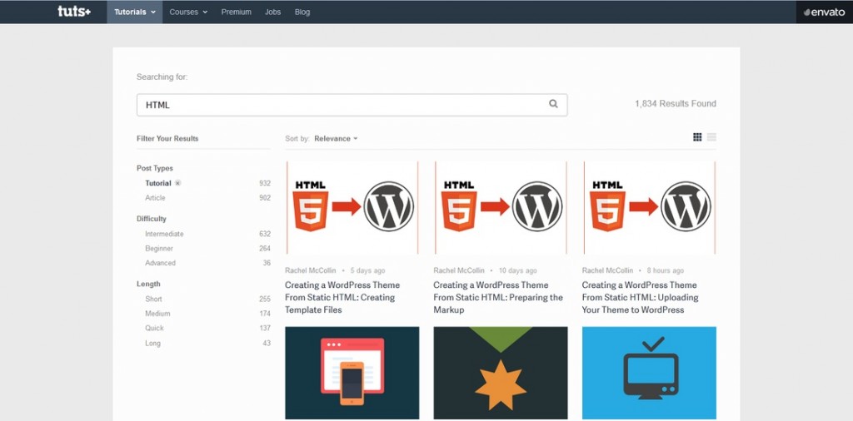The width and height of the screenshot is (853, 421).
Task: Click the '1,834 Results Found' text
Action: (675, 104)
